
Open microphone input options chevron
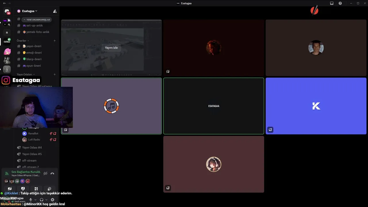click(35, 200)
